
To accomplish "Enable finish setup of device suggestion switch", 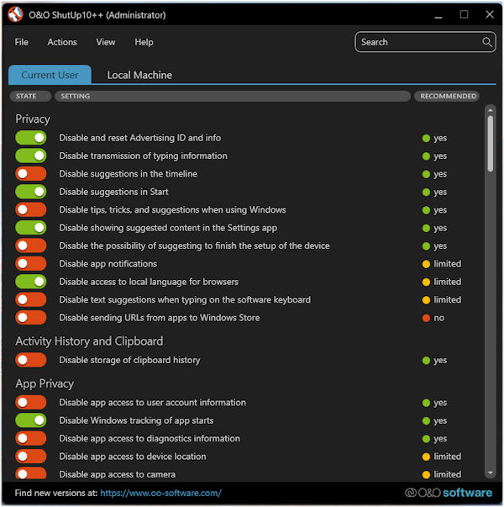I will (31, 246).
